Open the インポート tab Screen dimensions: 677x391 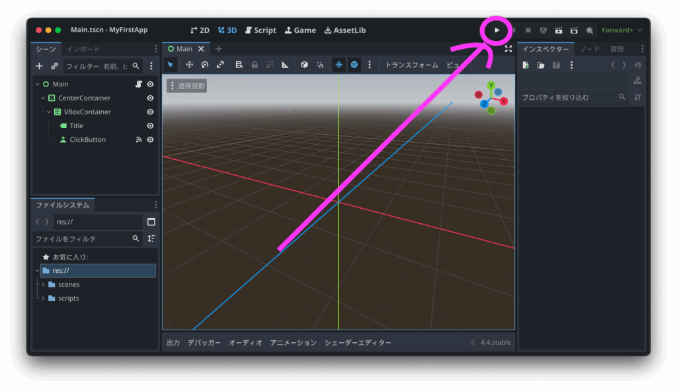click(x=83, y=49)
